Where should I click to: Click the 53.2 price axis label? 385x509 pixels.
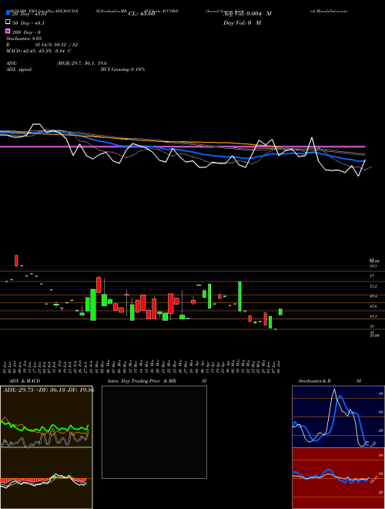tap(373, 286)
